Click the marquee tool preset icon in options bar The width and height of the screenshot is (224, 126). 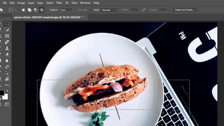click(x=11, y=10)
